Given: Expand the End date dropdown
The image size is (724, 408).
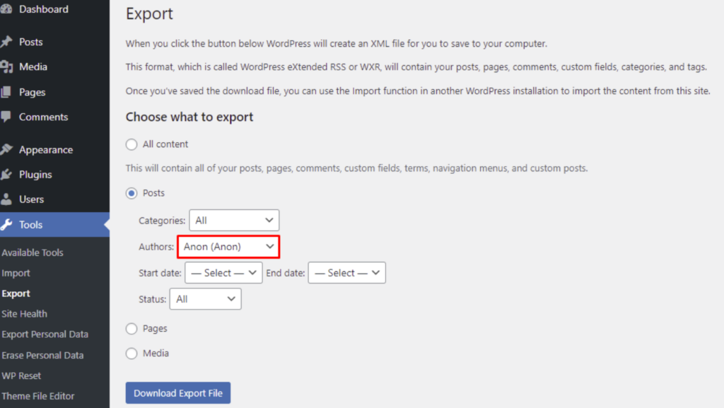Looking at the screenshot, I should (x=346, y=273).
